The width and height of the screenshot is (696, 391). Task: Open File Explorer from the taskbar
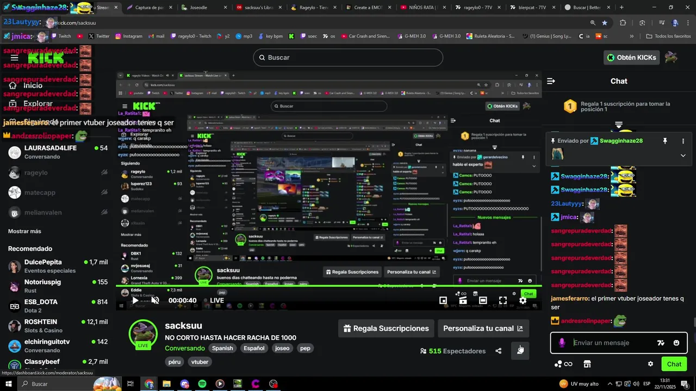[x=166, y=384]
